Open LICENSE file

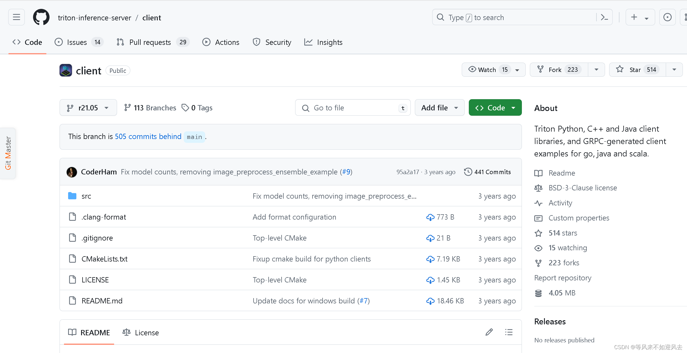[95, 280]
